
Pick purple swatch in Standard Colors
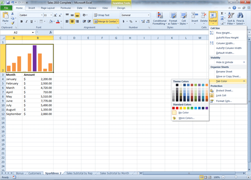point(207,108)
